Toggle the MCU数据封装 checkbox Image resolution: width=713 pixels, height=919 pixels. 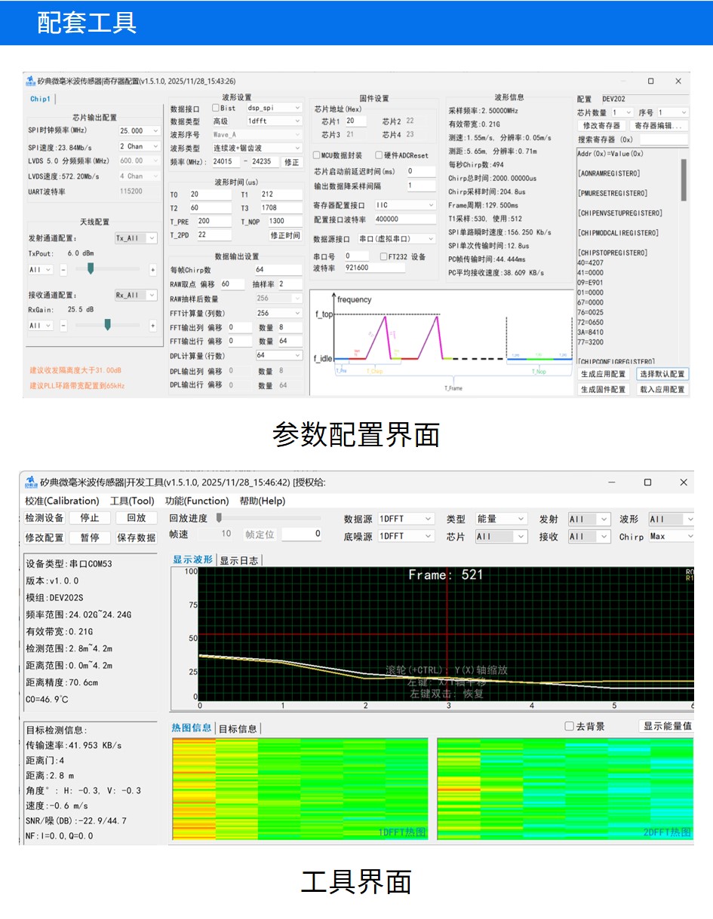tap(317, 155)
